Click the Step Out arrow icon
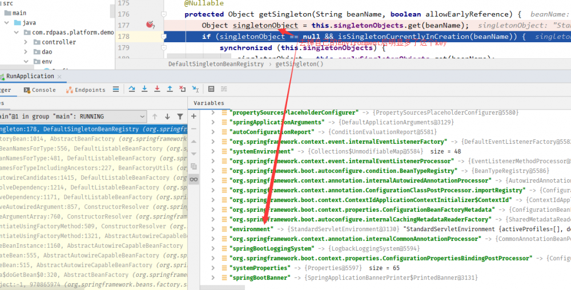Screen dimensions: 571x290 click(170, 89)
